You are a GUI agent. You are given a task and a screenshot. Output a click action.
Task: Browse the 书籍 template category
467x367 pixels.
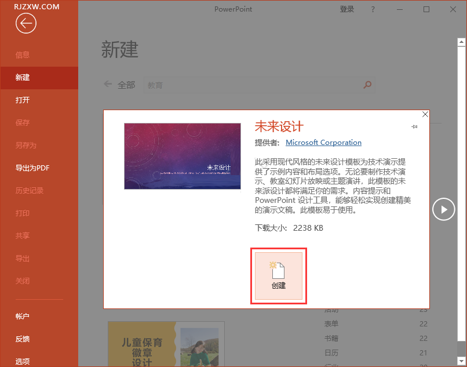[331, 339]
